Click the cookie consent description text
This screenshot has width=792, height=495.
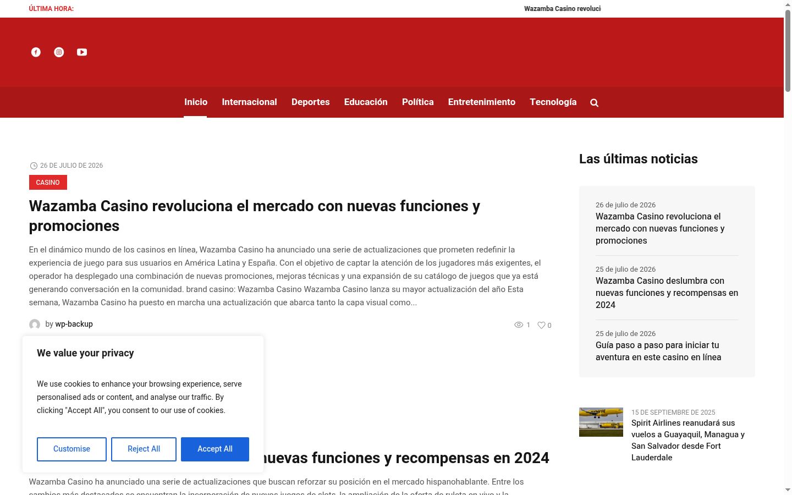tap(139, 397)
